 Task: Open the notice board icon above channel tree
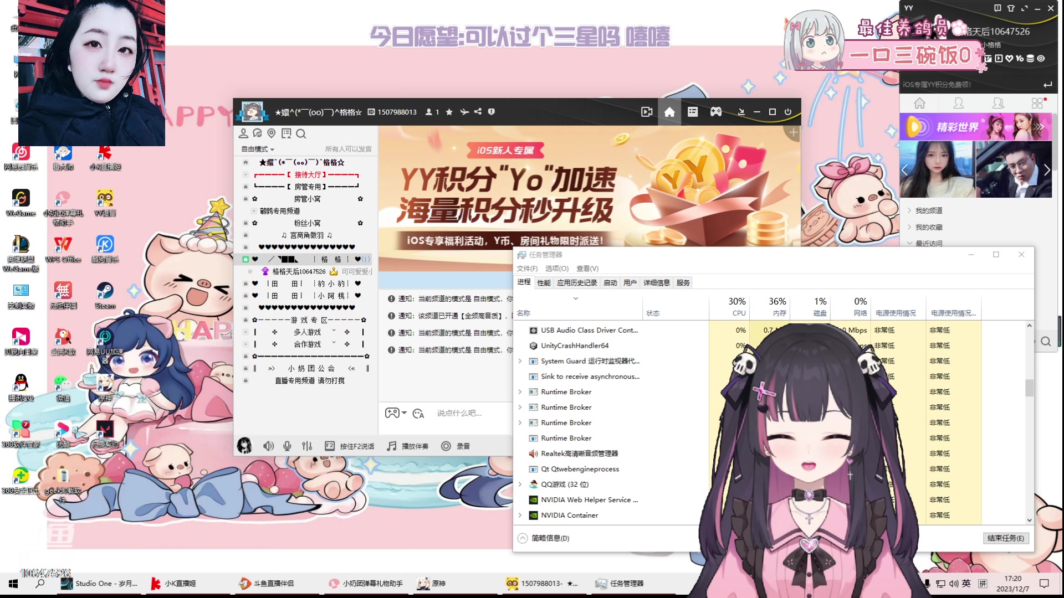point(286,133)
